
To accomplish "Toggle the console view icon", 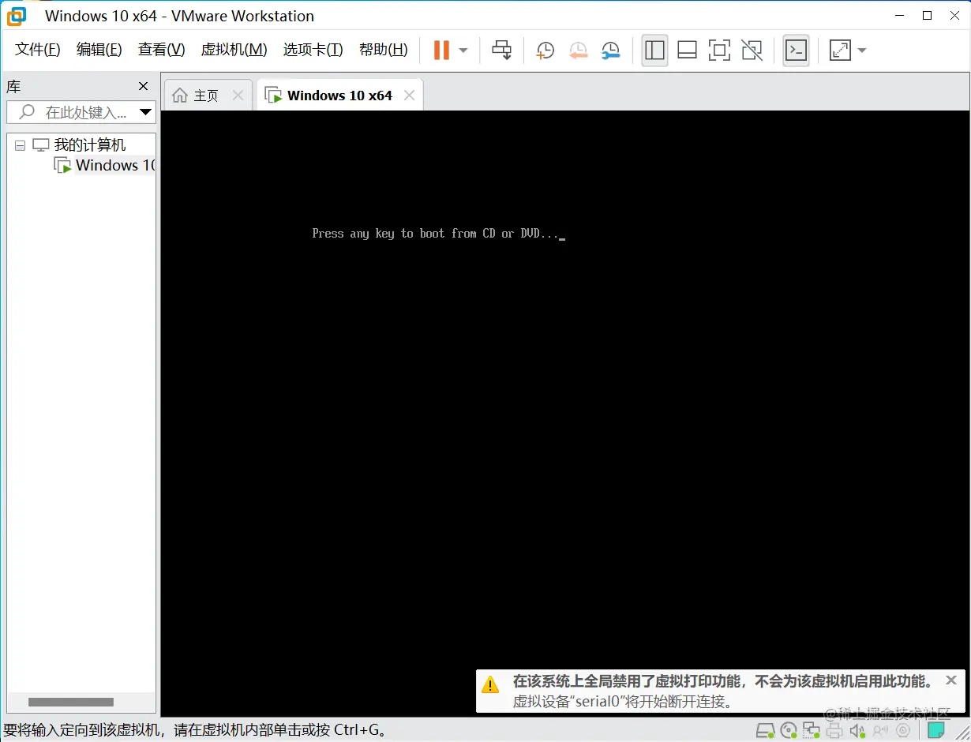I will tap(796, 51).
